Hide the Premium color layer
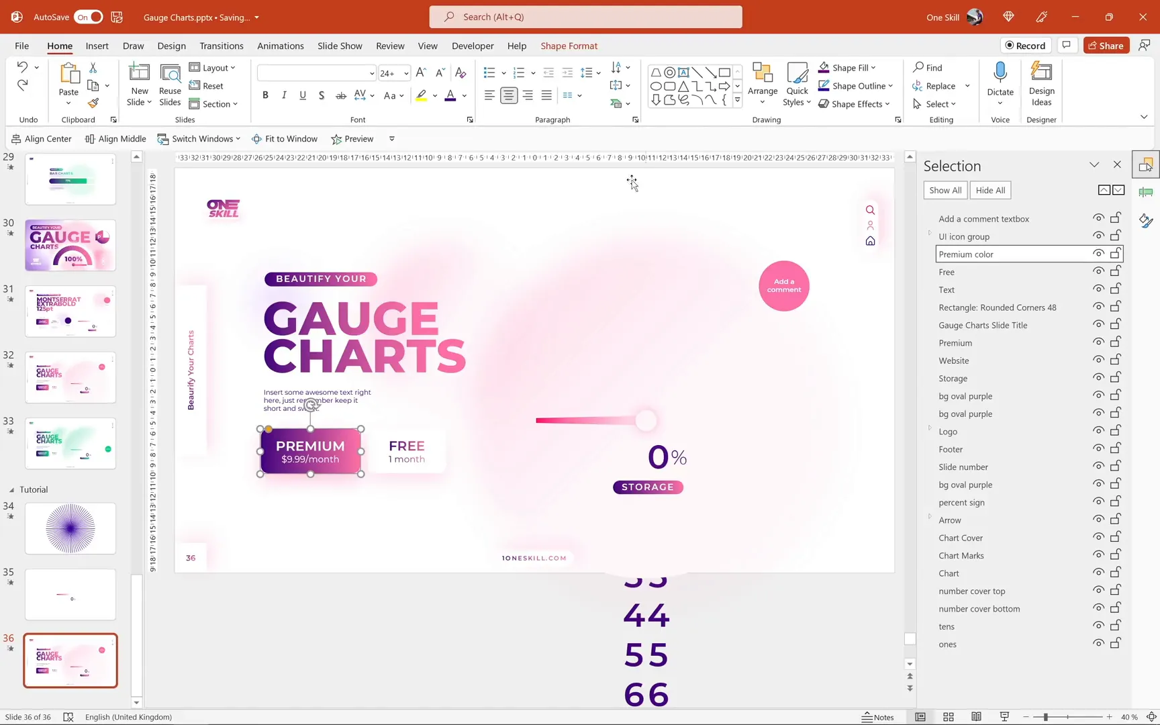 click(1098, 253)
